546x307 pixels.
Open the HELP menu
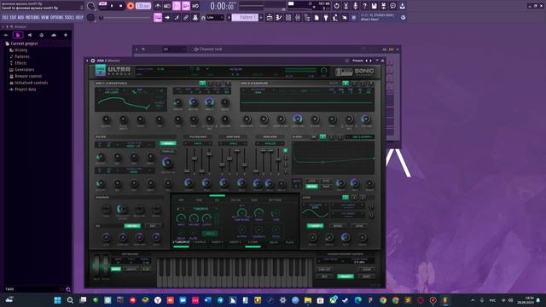pyautogui.click(x=79, y=17)
